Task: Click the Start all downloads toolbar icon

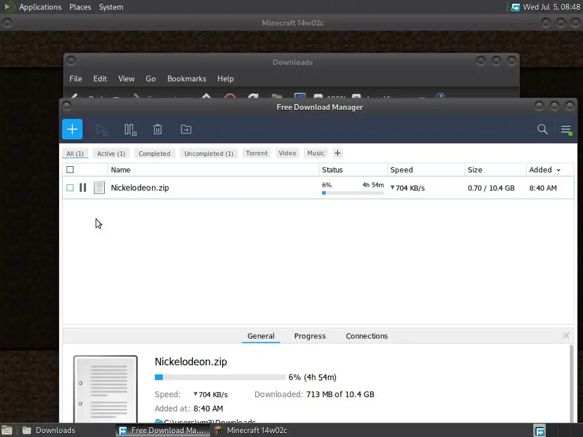Action: tap(102, 130)
